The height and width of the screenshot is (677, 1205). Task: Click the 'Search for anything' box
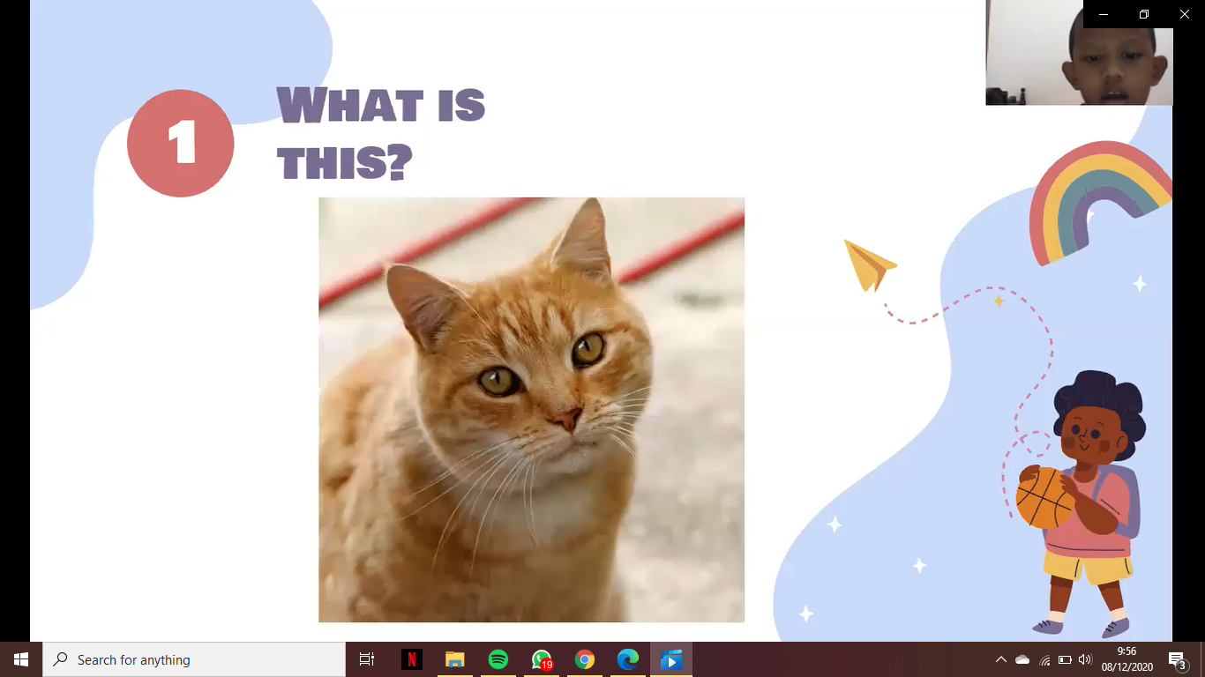tap(194, 659)
